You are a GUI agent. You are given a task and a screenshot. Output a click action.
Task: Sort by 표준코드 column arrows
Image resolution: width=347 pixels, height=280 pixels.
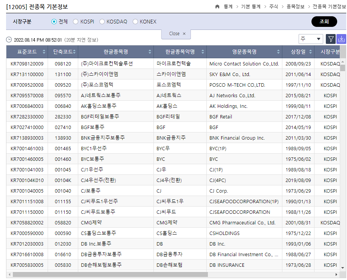(x=44, y=51)
